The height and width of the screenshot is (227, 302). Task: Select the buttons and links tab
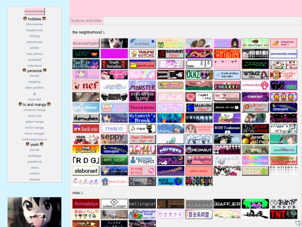click(86, 21)
